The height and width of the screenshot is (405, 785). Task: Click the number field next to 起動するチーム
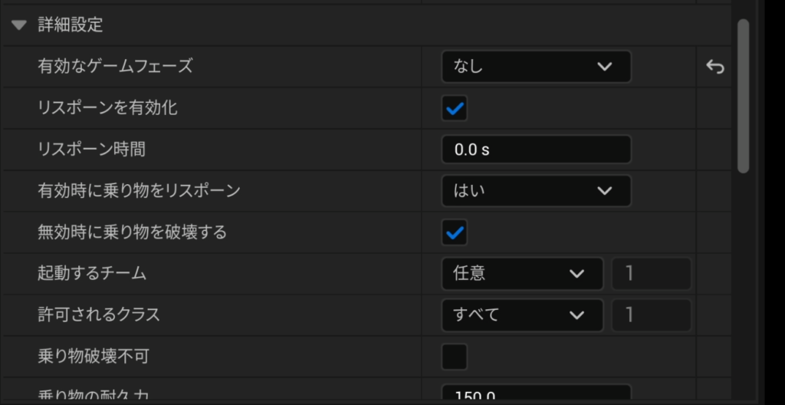tap(651, 274)
